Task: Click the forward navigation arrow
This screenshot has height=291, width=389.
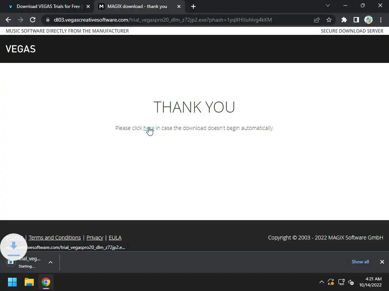Action: click(x=21, y=20)
